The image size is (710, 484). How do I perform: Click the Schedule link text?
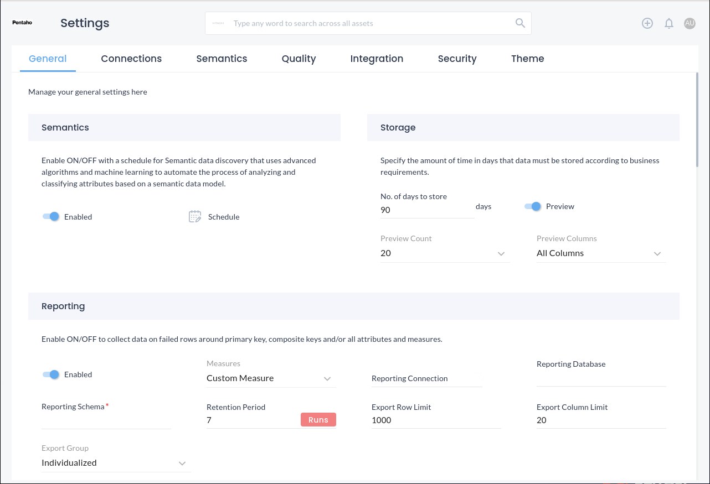point(224,217)
